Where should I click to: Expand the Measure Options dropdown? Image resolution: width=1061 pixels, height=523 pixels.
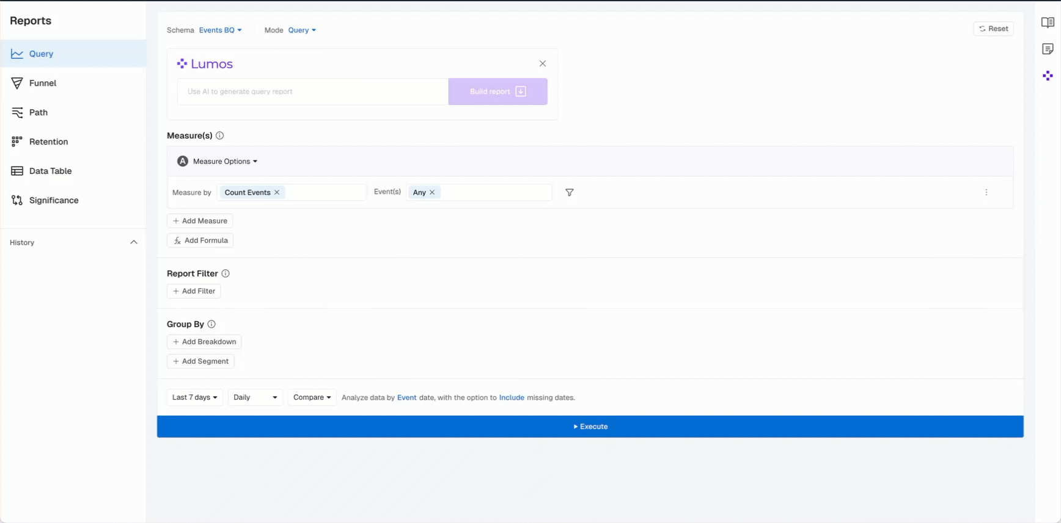225,161
